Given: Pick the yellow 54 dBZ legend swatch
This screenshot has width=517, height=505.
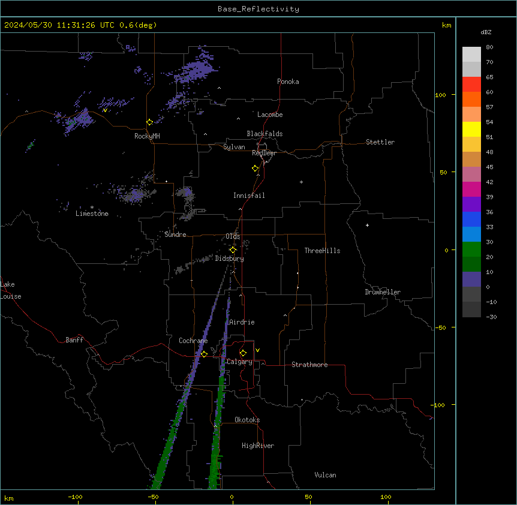Looking at the screenshot, I should pos(471,129).
